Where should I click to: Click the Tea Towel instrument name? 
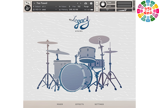pyautogui.click(x=42, y=3)
